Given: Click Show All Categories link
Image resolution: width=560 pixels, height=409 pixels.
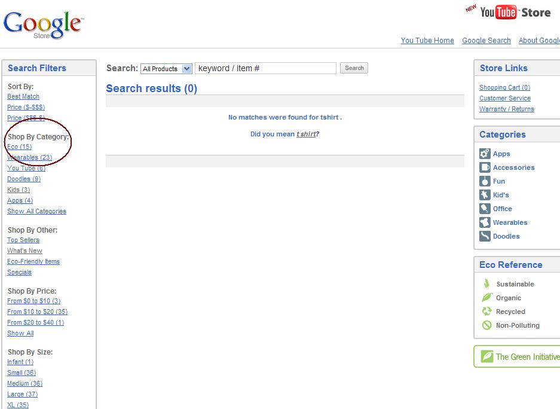Looking at the screenshot, I should pos(37,211).
